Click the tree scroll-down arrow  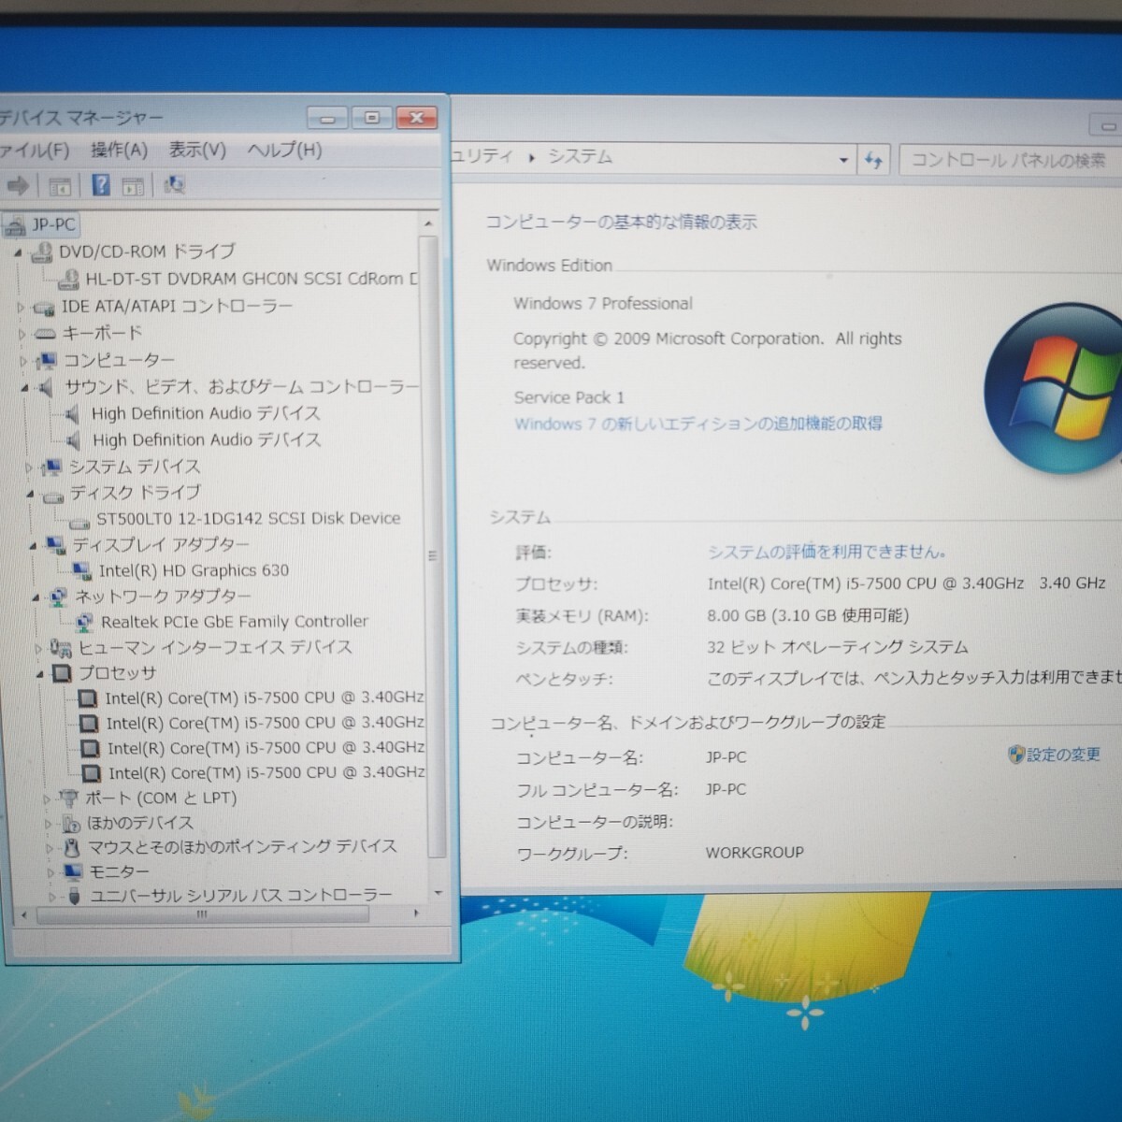click(x=436, y=894)
